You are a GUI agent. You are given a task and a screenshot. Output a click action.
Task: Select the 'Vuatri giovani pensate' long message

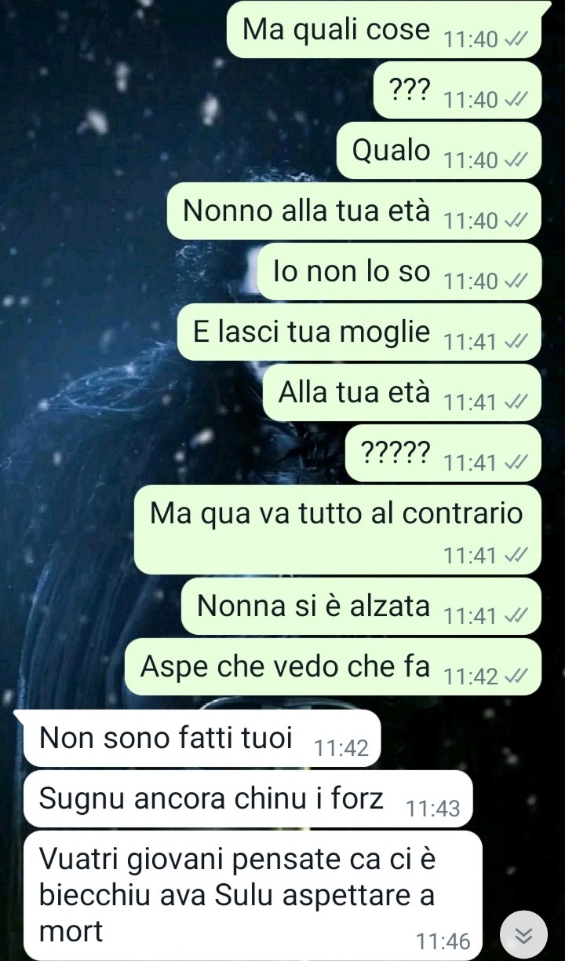(x=253, y=895)
